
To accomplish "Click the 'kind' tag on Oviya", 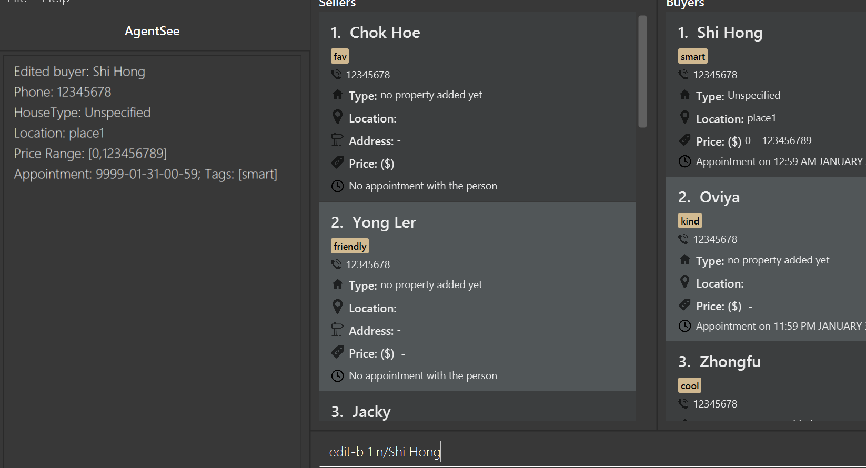I will click(x=690, y=221).
